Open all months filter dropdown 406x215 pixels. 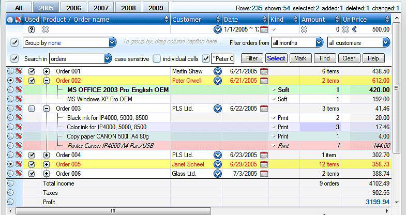point(319,42)
